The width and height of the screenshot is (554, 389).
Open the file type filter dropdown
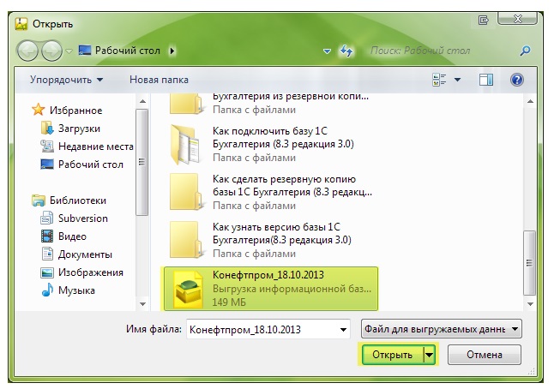click(x=442, y=329)
